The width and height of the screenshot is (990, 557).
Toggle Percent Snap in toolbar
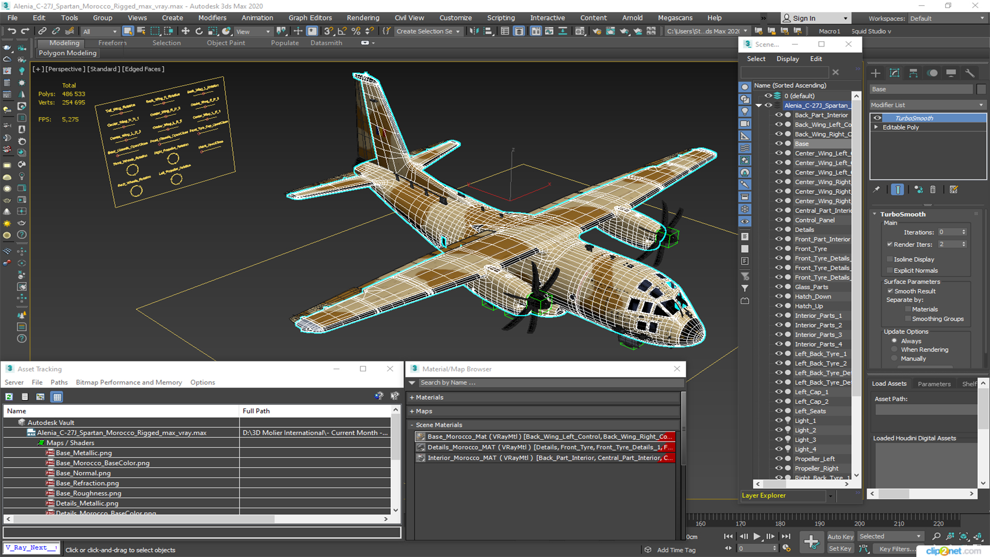click(356, 31)
